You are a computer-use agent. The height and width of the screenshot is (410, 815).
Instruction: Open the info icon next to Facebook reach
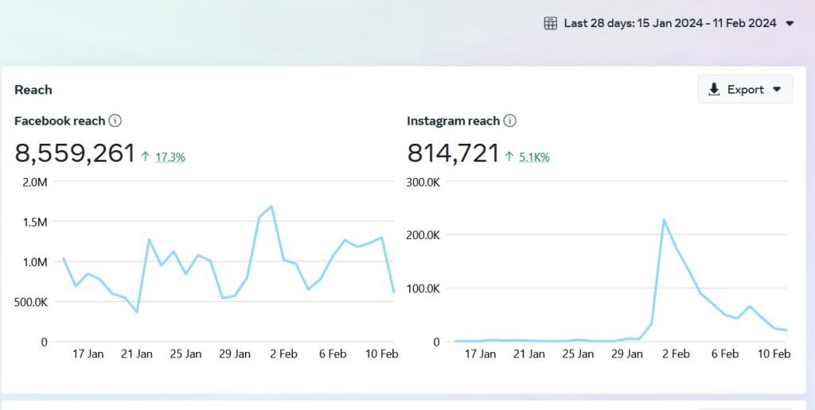pyautogui.click(x=115, y=121)
